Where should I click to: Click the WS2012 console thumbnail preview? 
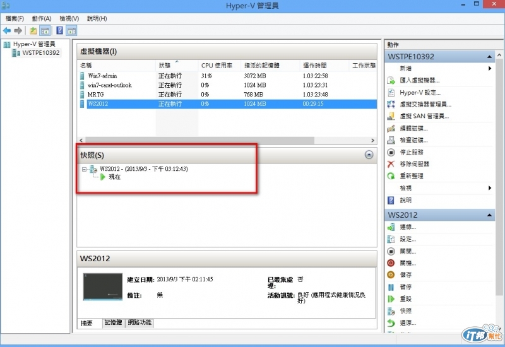coord(103,287)
